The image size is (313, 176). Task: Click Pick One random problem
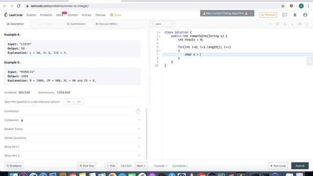(x=87, y=166)
